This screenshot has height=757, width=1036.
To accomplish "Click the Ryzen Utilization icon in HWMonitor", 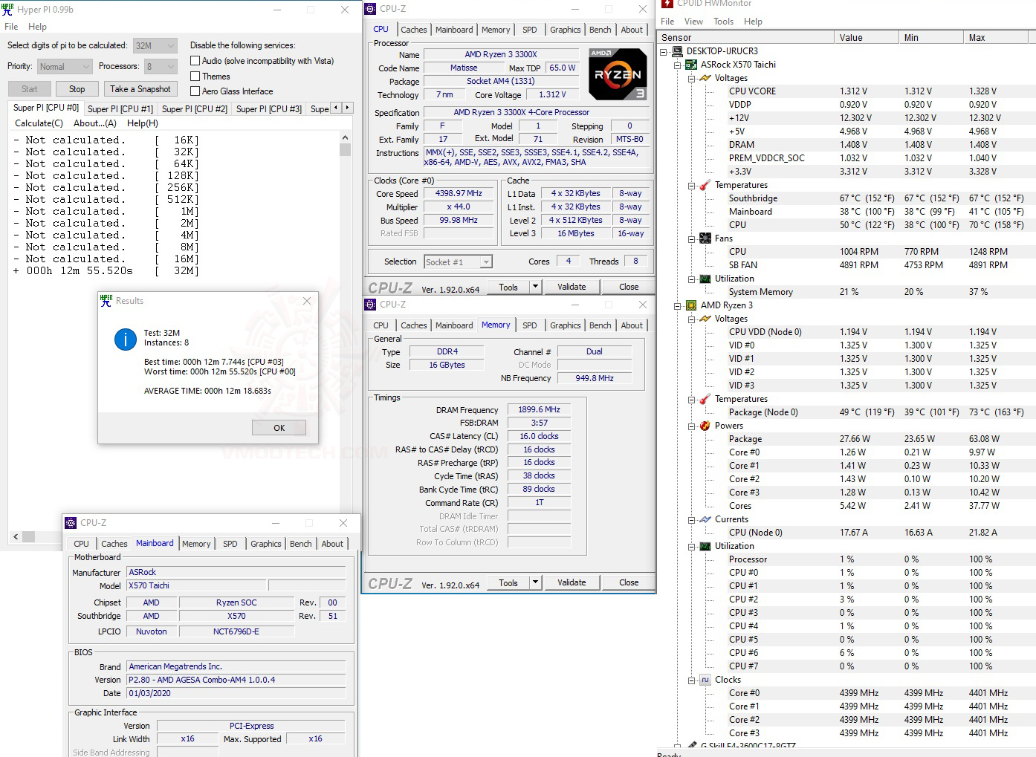I will [x=705, y=546].
